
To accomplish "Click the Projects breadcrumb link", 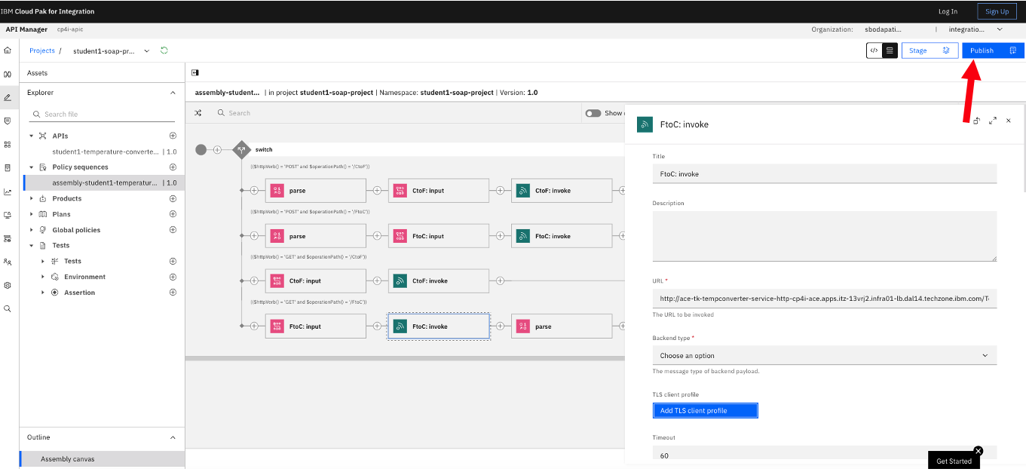I will 42,51.
